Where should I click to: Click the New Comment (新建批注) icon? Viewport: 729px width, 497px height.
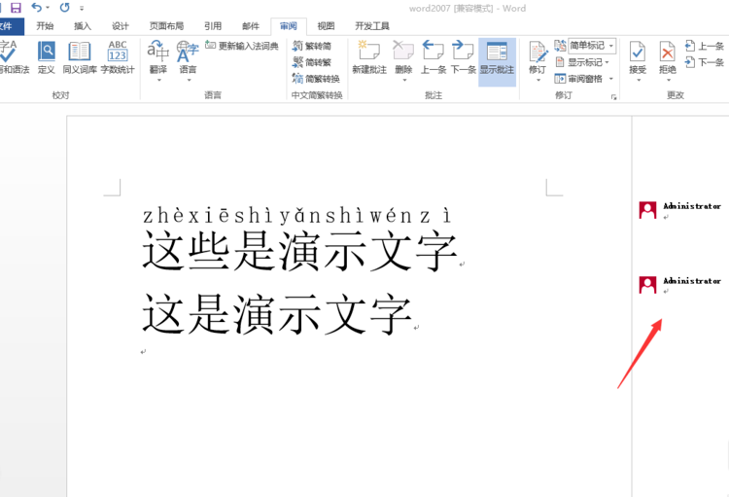[369, 51]
